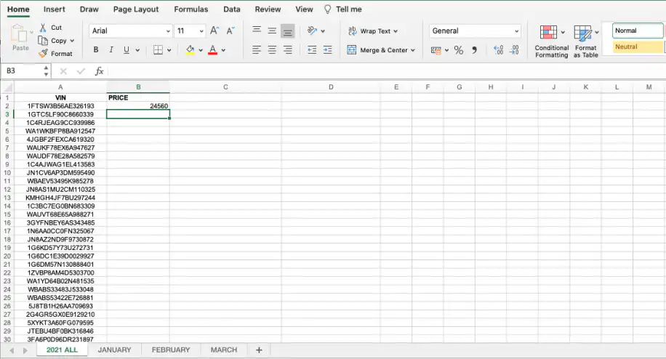Align text right
This screenshot has height=359, width=666.
(287, 49)
